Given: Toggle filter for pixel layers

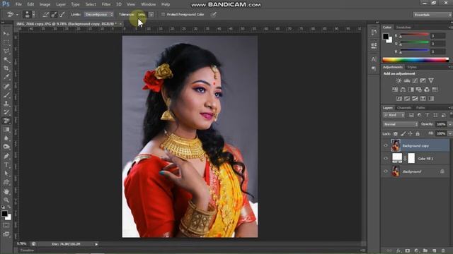Looking at the screenshot, I should pos(411,115).
